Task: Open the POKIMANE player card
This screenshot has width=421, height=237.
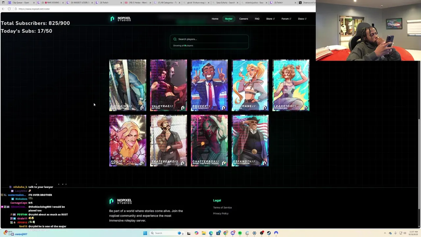Action: coord(250,85)
